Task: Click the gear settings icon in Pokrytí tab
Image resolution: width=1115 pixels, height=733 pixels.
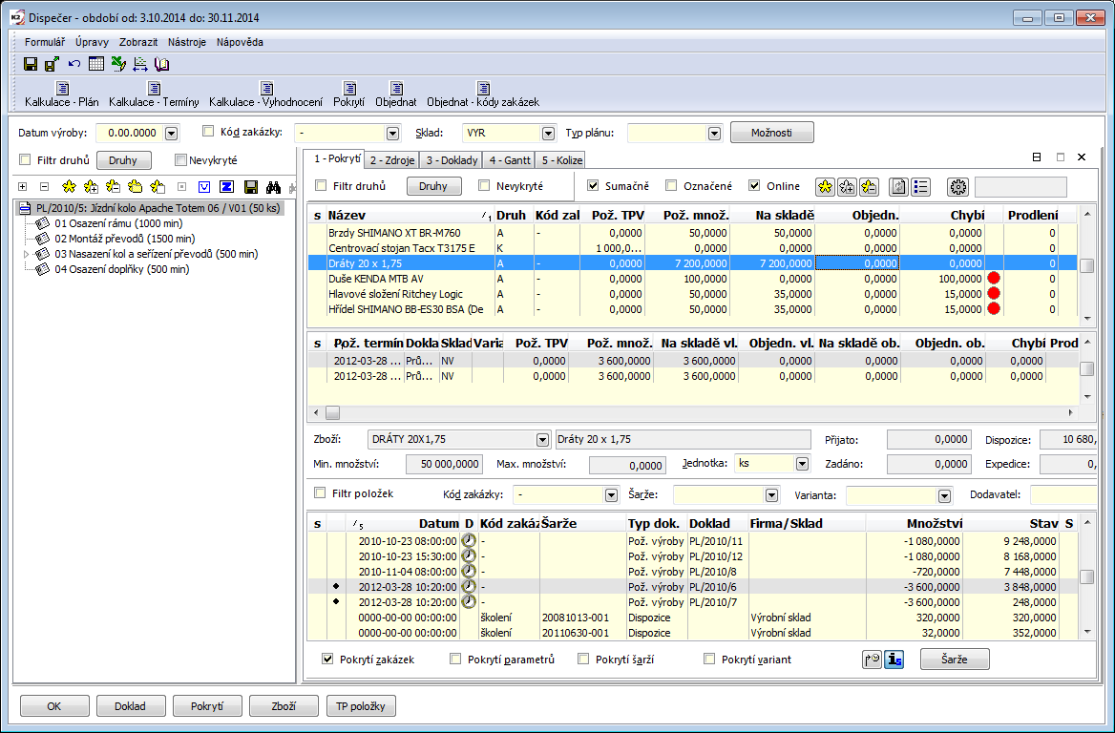Action: tap(957, 186)
